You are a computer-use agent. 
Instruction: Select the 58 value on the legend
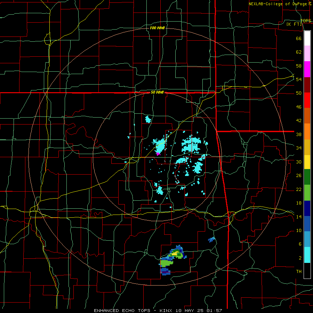pyautogui.click(x=299, y=66)
